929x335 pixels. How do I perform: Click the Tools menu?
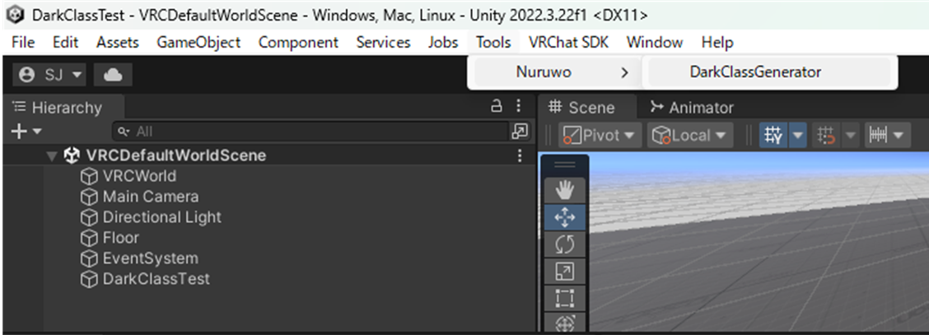pyautogui.click(x=493, y=43)
